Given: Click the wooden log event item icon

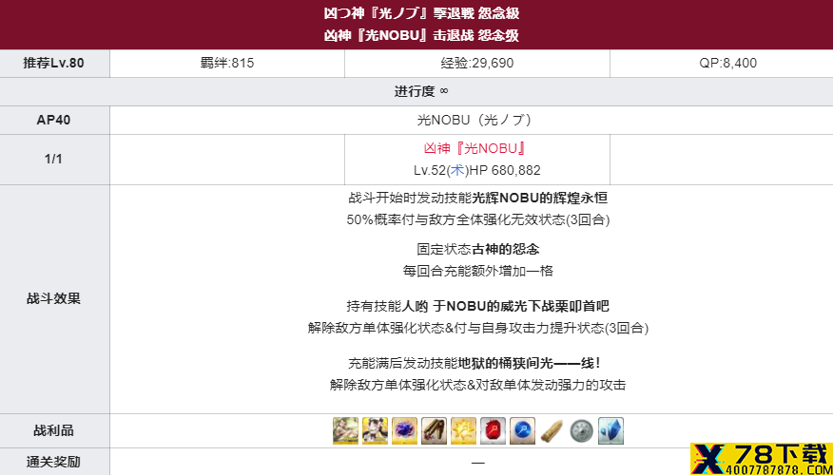Looking at the screenshot, I should click(x=552, y=430).
